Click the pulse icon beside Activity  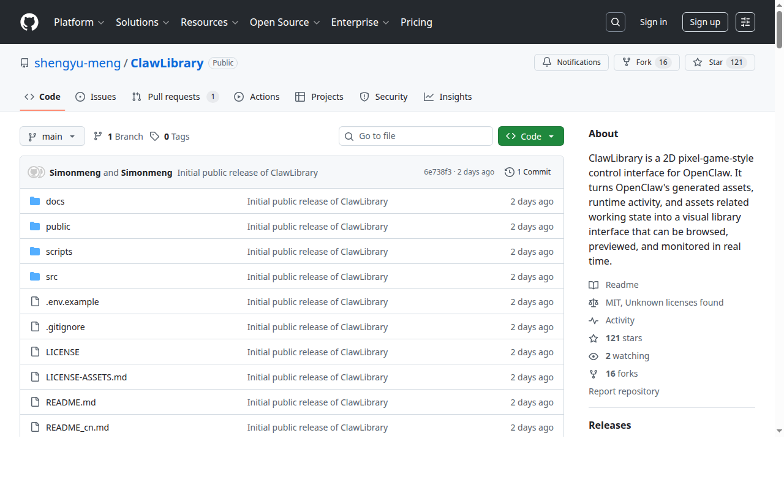pos(594,320)
